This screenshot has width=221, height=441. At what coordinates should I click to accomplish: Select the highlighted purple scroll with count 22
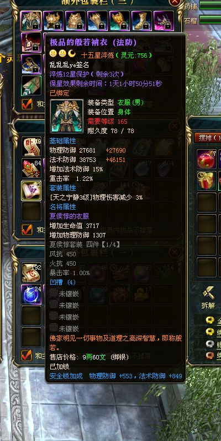click(31, 190)
